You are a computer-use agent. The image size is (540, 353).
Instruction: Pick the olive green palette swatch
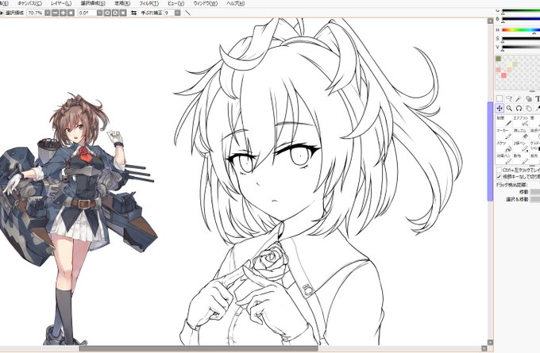pos(498,59)
